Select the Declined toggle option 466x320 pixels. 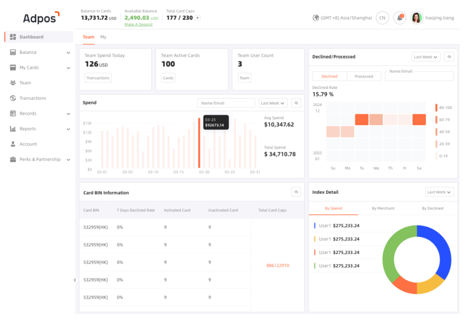pyautogui.click(x=329, y=76)
